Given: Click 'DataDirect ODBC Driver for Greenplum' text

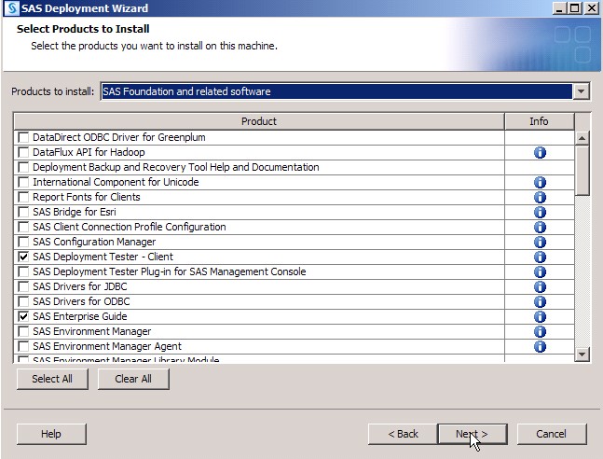Looking at the screenshot, I should point(119,137).
